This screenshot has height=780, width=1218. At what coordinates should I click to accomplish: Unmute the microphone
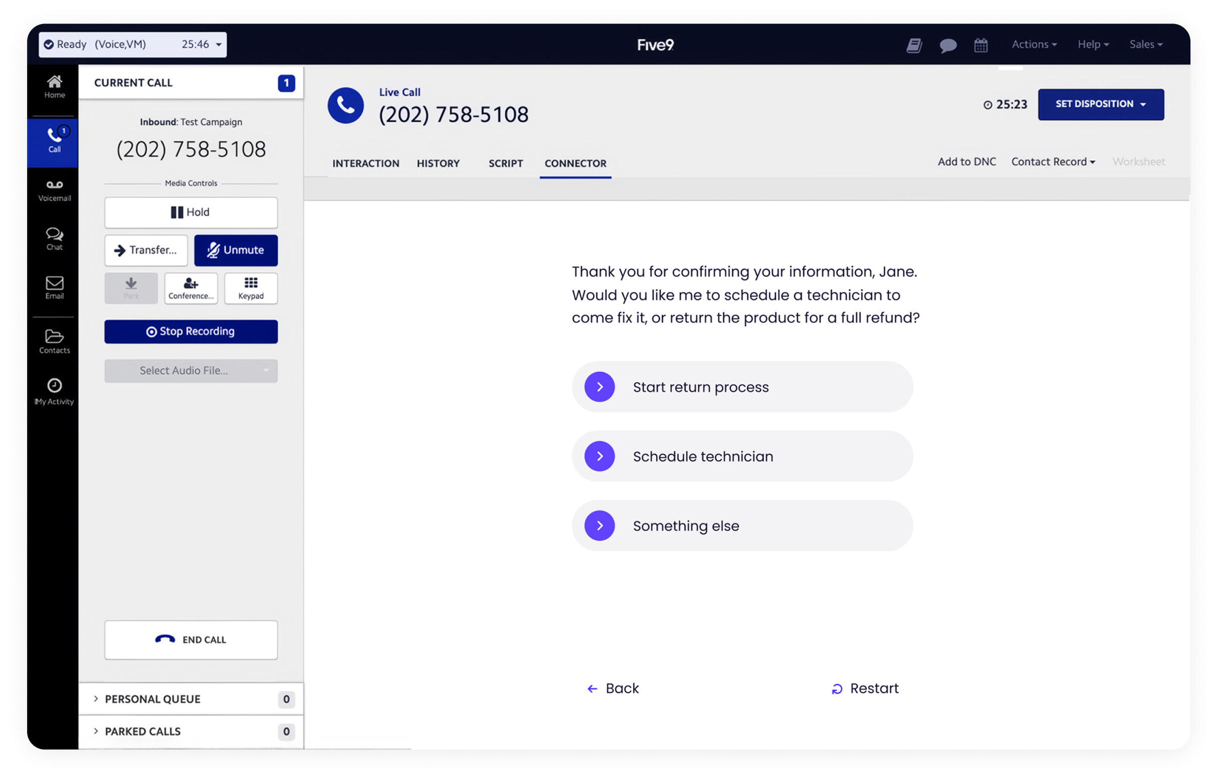[x=236, y=250]
